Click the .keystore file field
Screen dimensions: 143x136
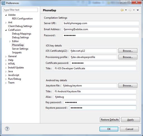(x=89, y=85)
